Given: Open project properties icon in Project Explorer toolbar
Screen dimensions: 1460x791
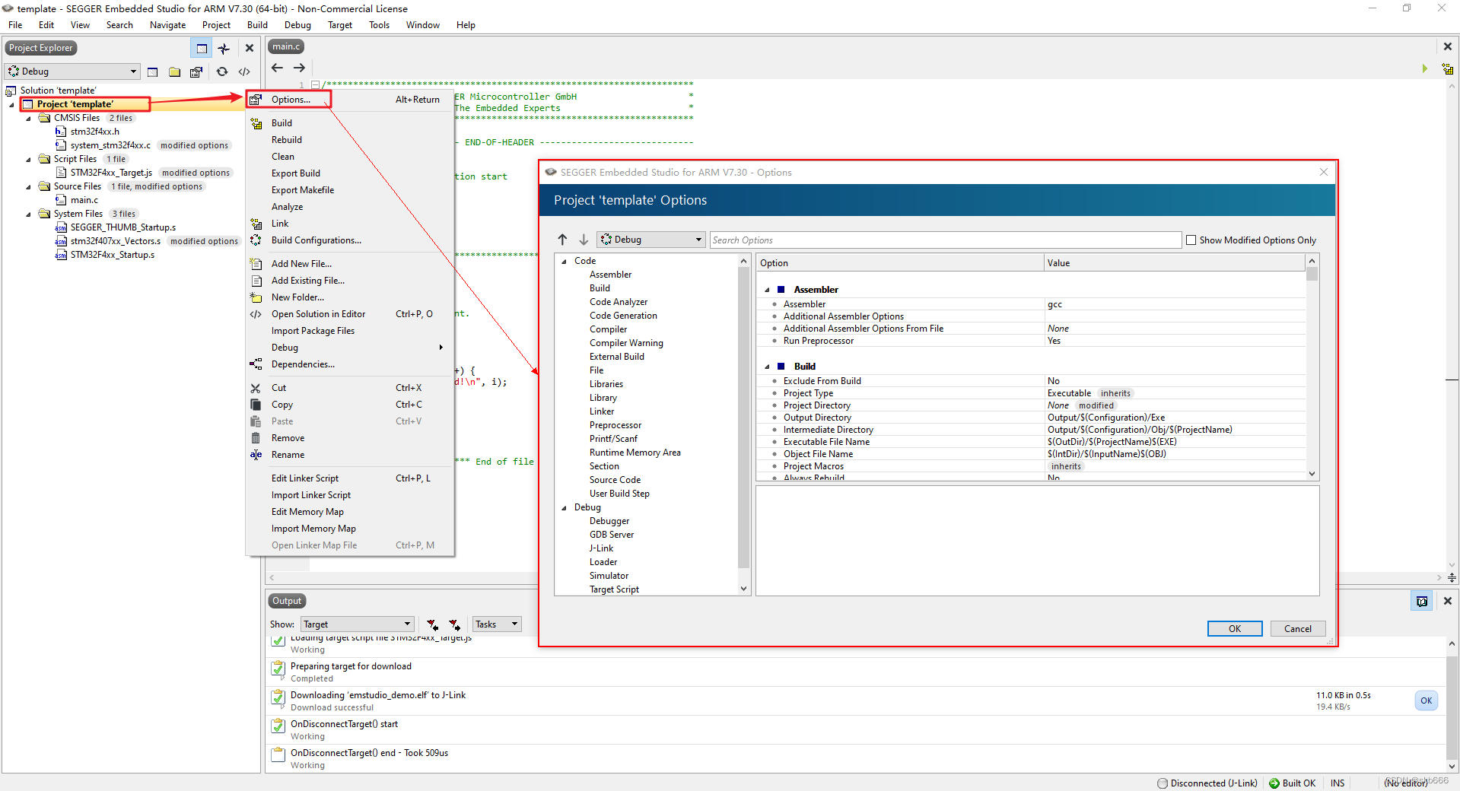Looking at the screenshot, I should (x=196, y=72).
